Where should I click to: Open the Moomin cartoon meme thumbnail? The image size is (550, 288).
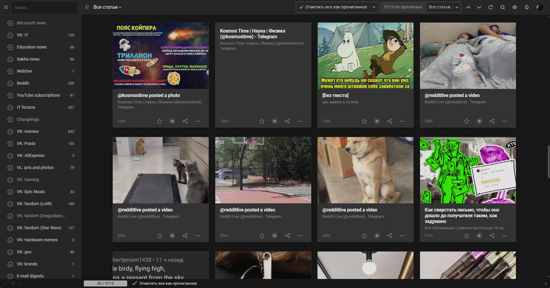365,56
